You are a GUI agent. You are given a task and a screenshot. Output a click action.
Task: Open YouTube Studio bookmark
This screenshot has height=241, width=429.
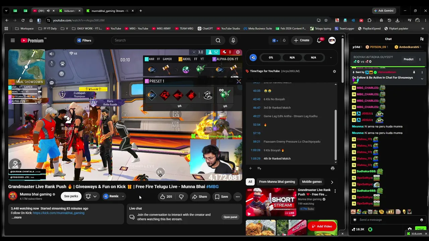(x=228, y=29)
